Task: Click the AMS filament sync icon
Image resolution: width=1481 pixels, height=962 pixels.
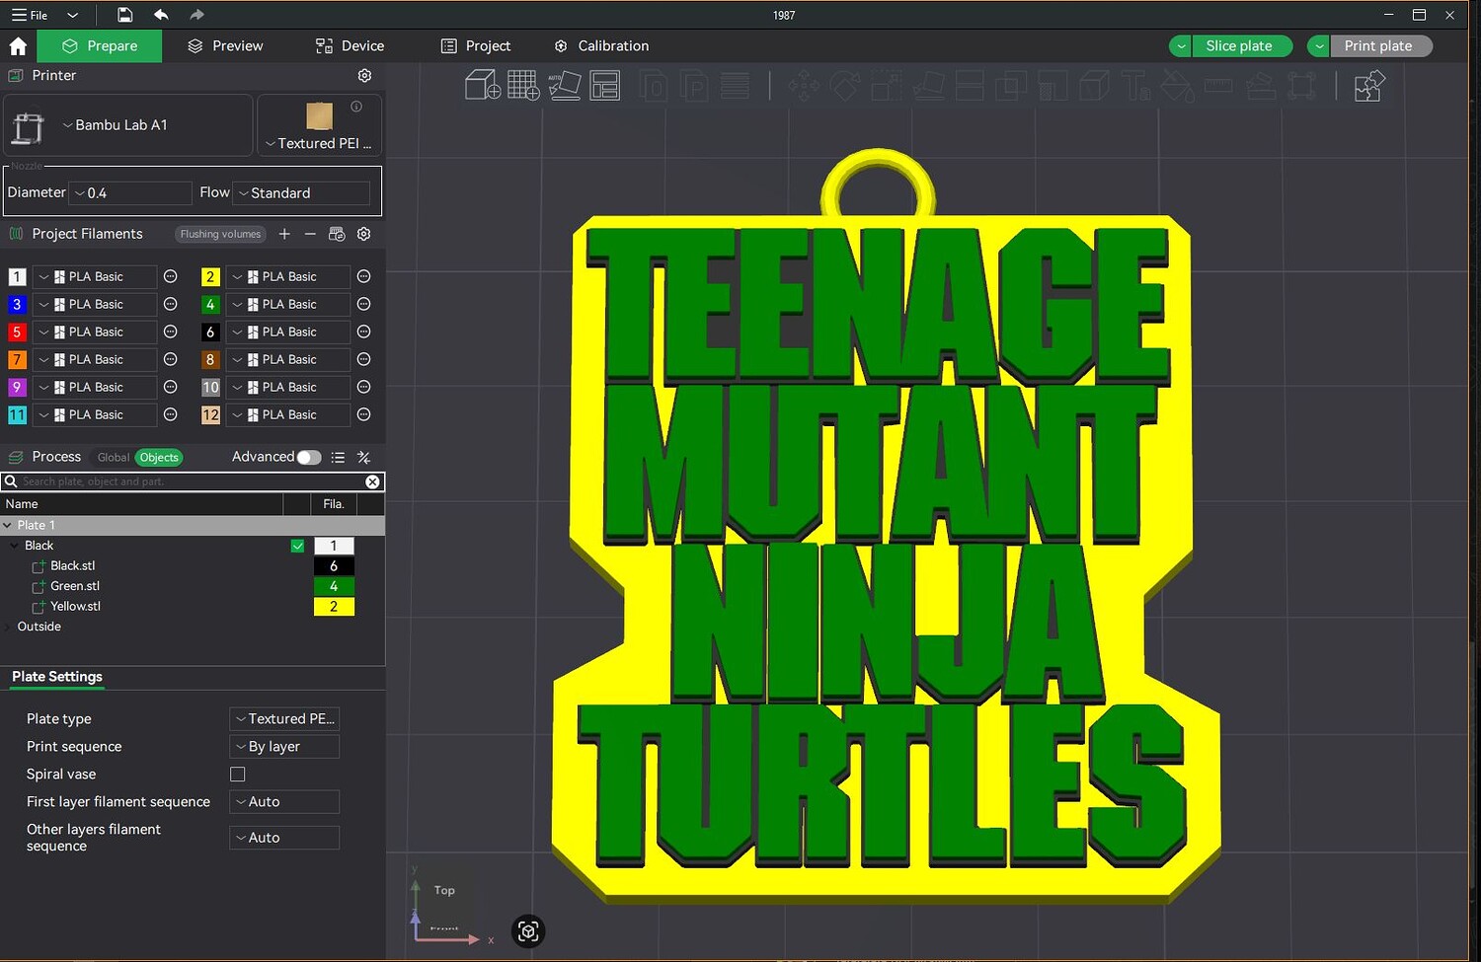Action: pyautogui.click(x=337, y=234)
